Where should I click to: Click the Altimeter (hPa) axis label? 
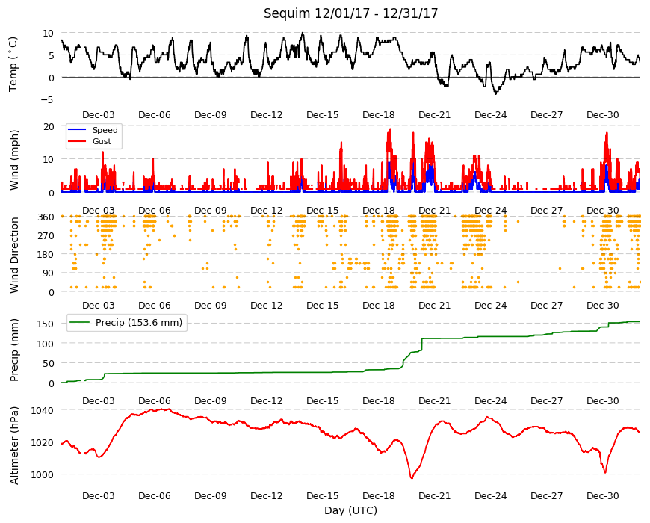click(x=14, y=445)
